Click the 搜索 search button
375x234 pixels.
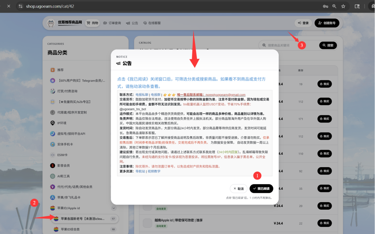point(328,45)
